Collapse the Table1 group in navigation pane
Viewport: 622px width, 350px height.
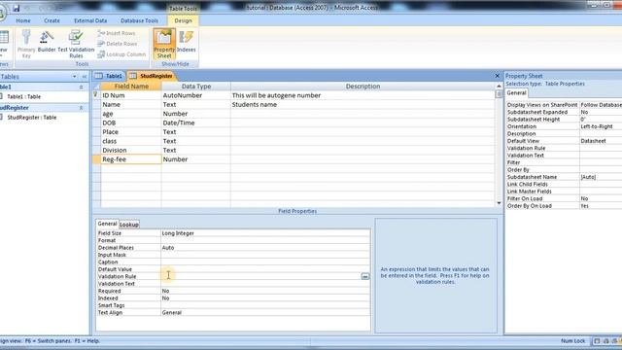[x=81, y=87]
